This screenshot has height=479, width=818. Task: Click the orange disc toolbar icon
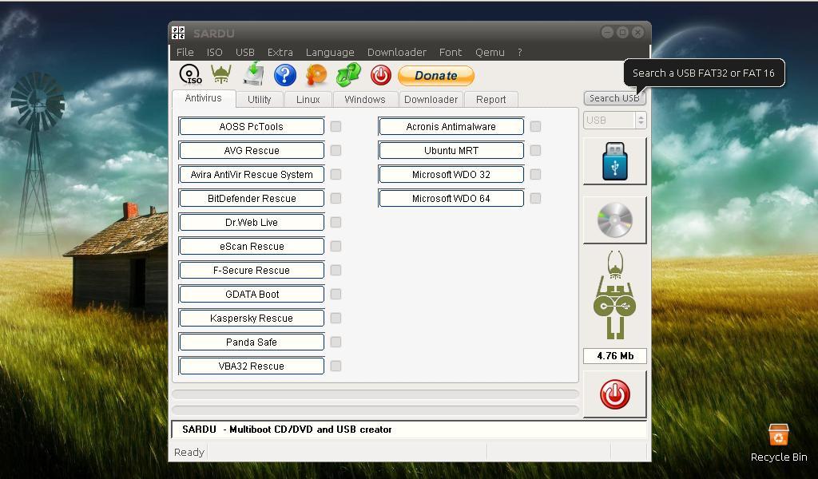pyautogui.click(x=316, y=75)
